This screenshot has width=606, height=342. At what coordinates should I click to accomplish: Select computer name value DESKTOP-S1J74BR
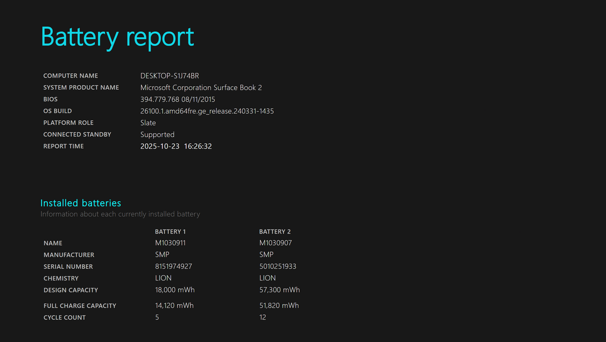pos(170,76)
